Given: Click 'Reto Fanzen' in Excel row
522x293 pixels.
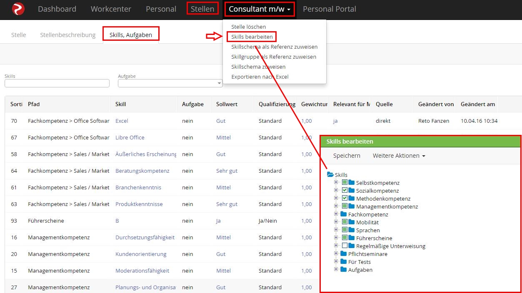Looking at the screenshot, I should click(x=434, y=121).
